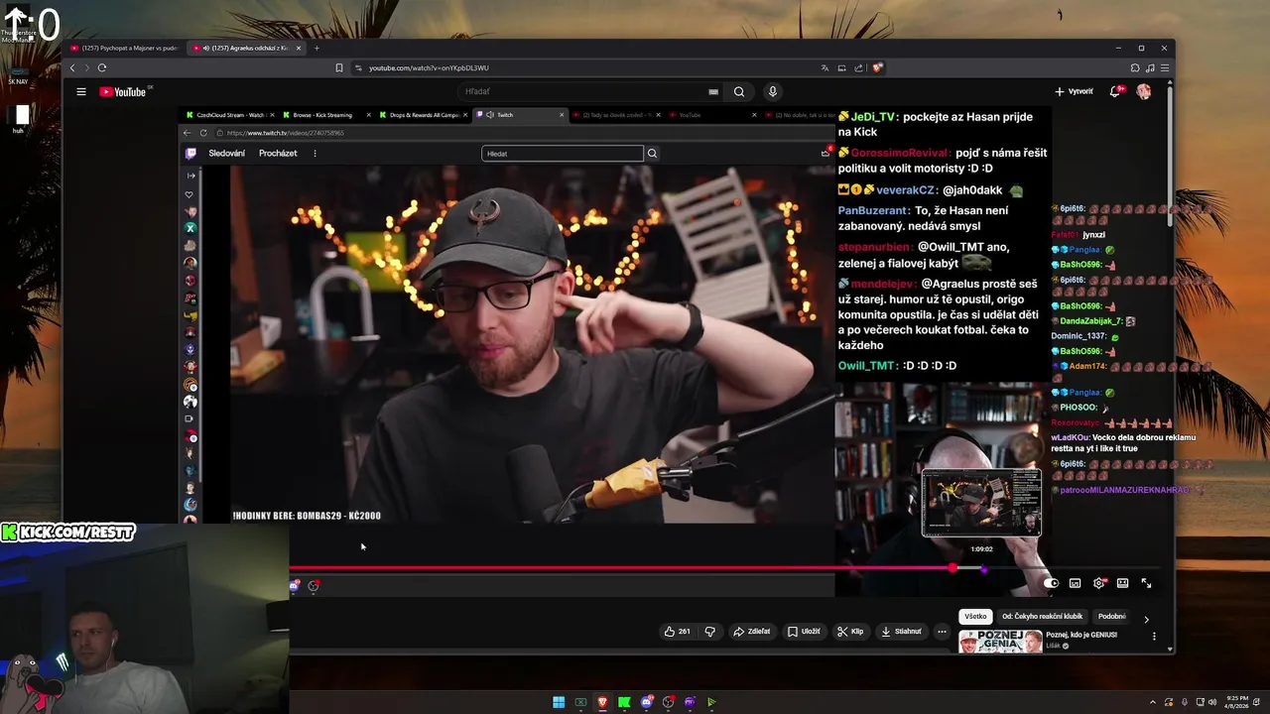Image resolution: width=1270 pixels, height=714 pixels.
Task: Select the Podobné filter chip
Action: coord(1111,616)
